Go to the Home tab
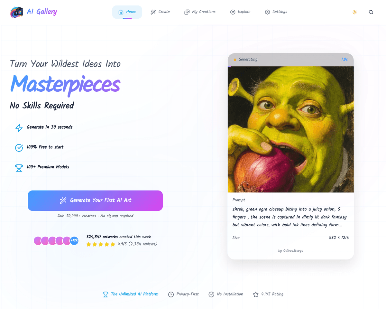The height and width of the screenshot is (309, 386). click(127, 12)
